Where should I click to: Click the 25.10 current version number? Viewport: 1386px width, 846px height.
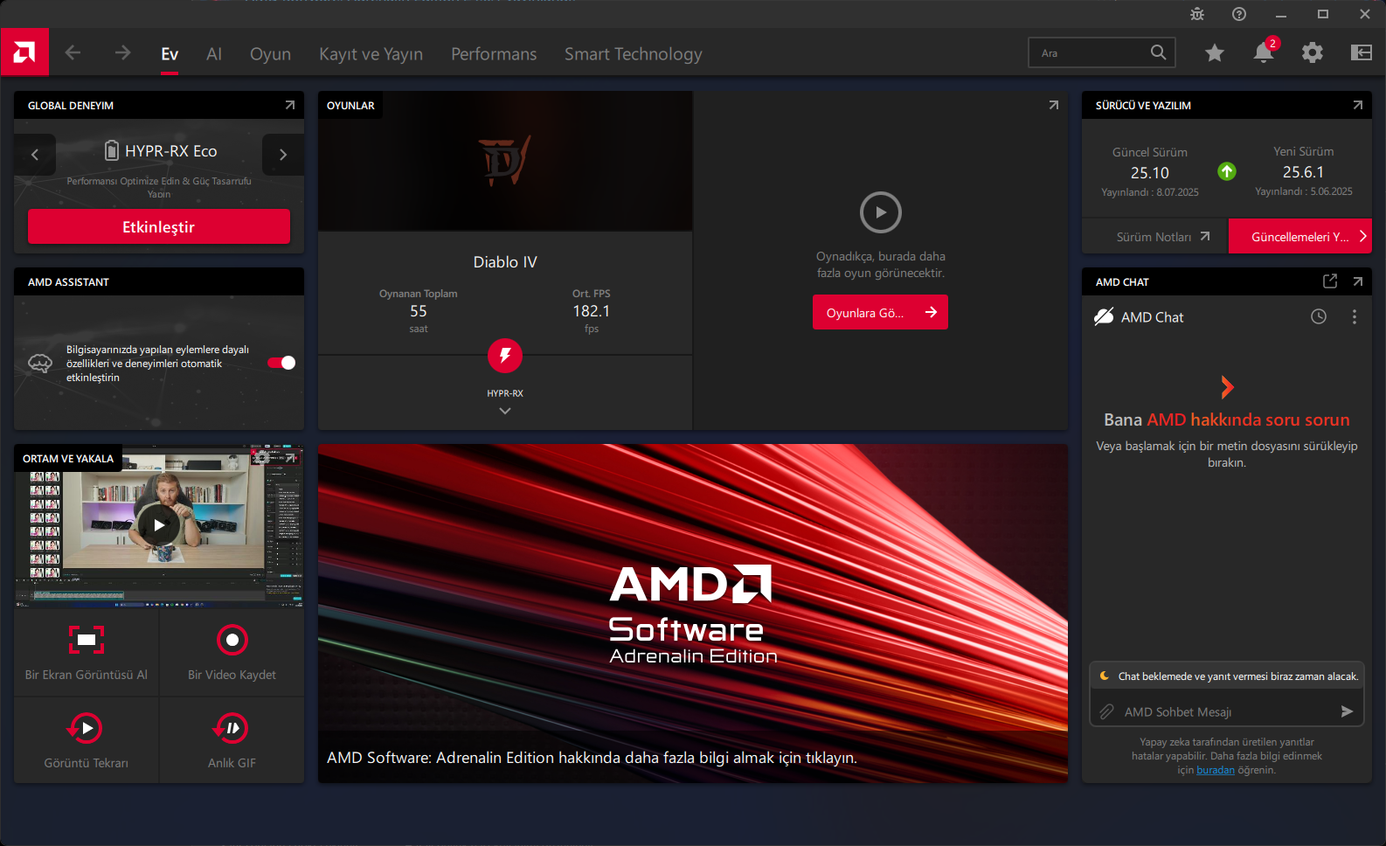coord(1149,173)
